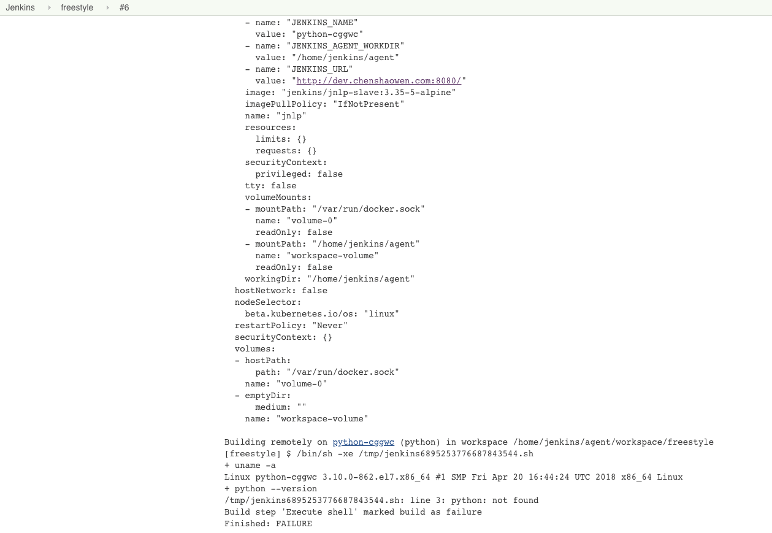Click the jnlp-slave image line
Image resolution: width=772 pixels, height=533 pixels.
pyautogui.click(x=350, y=92)
